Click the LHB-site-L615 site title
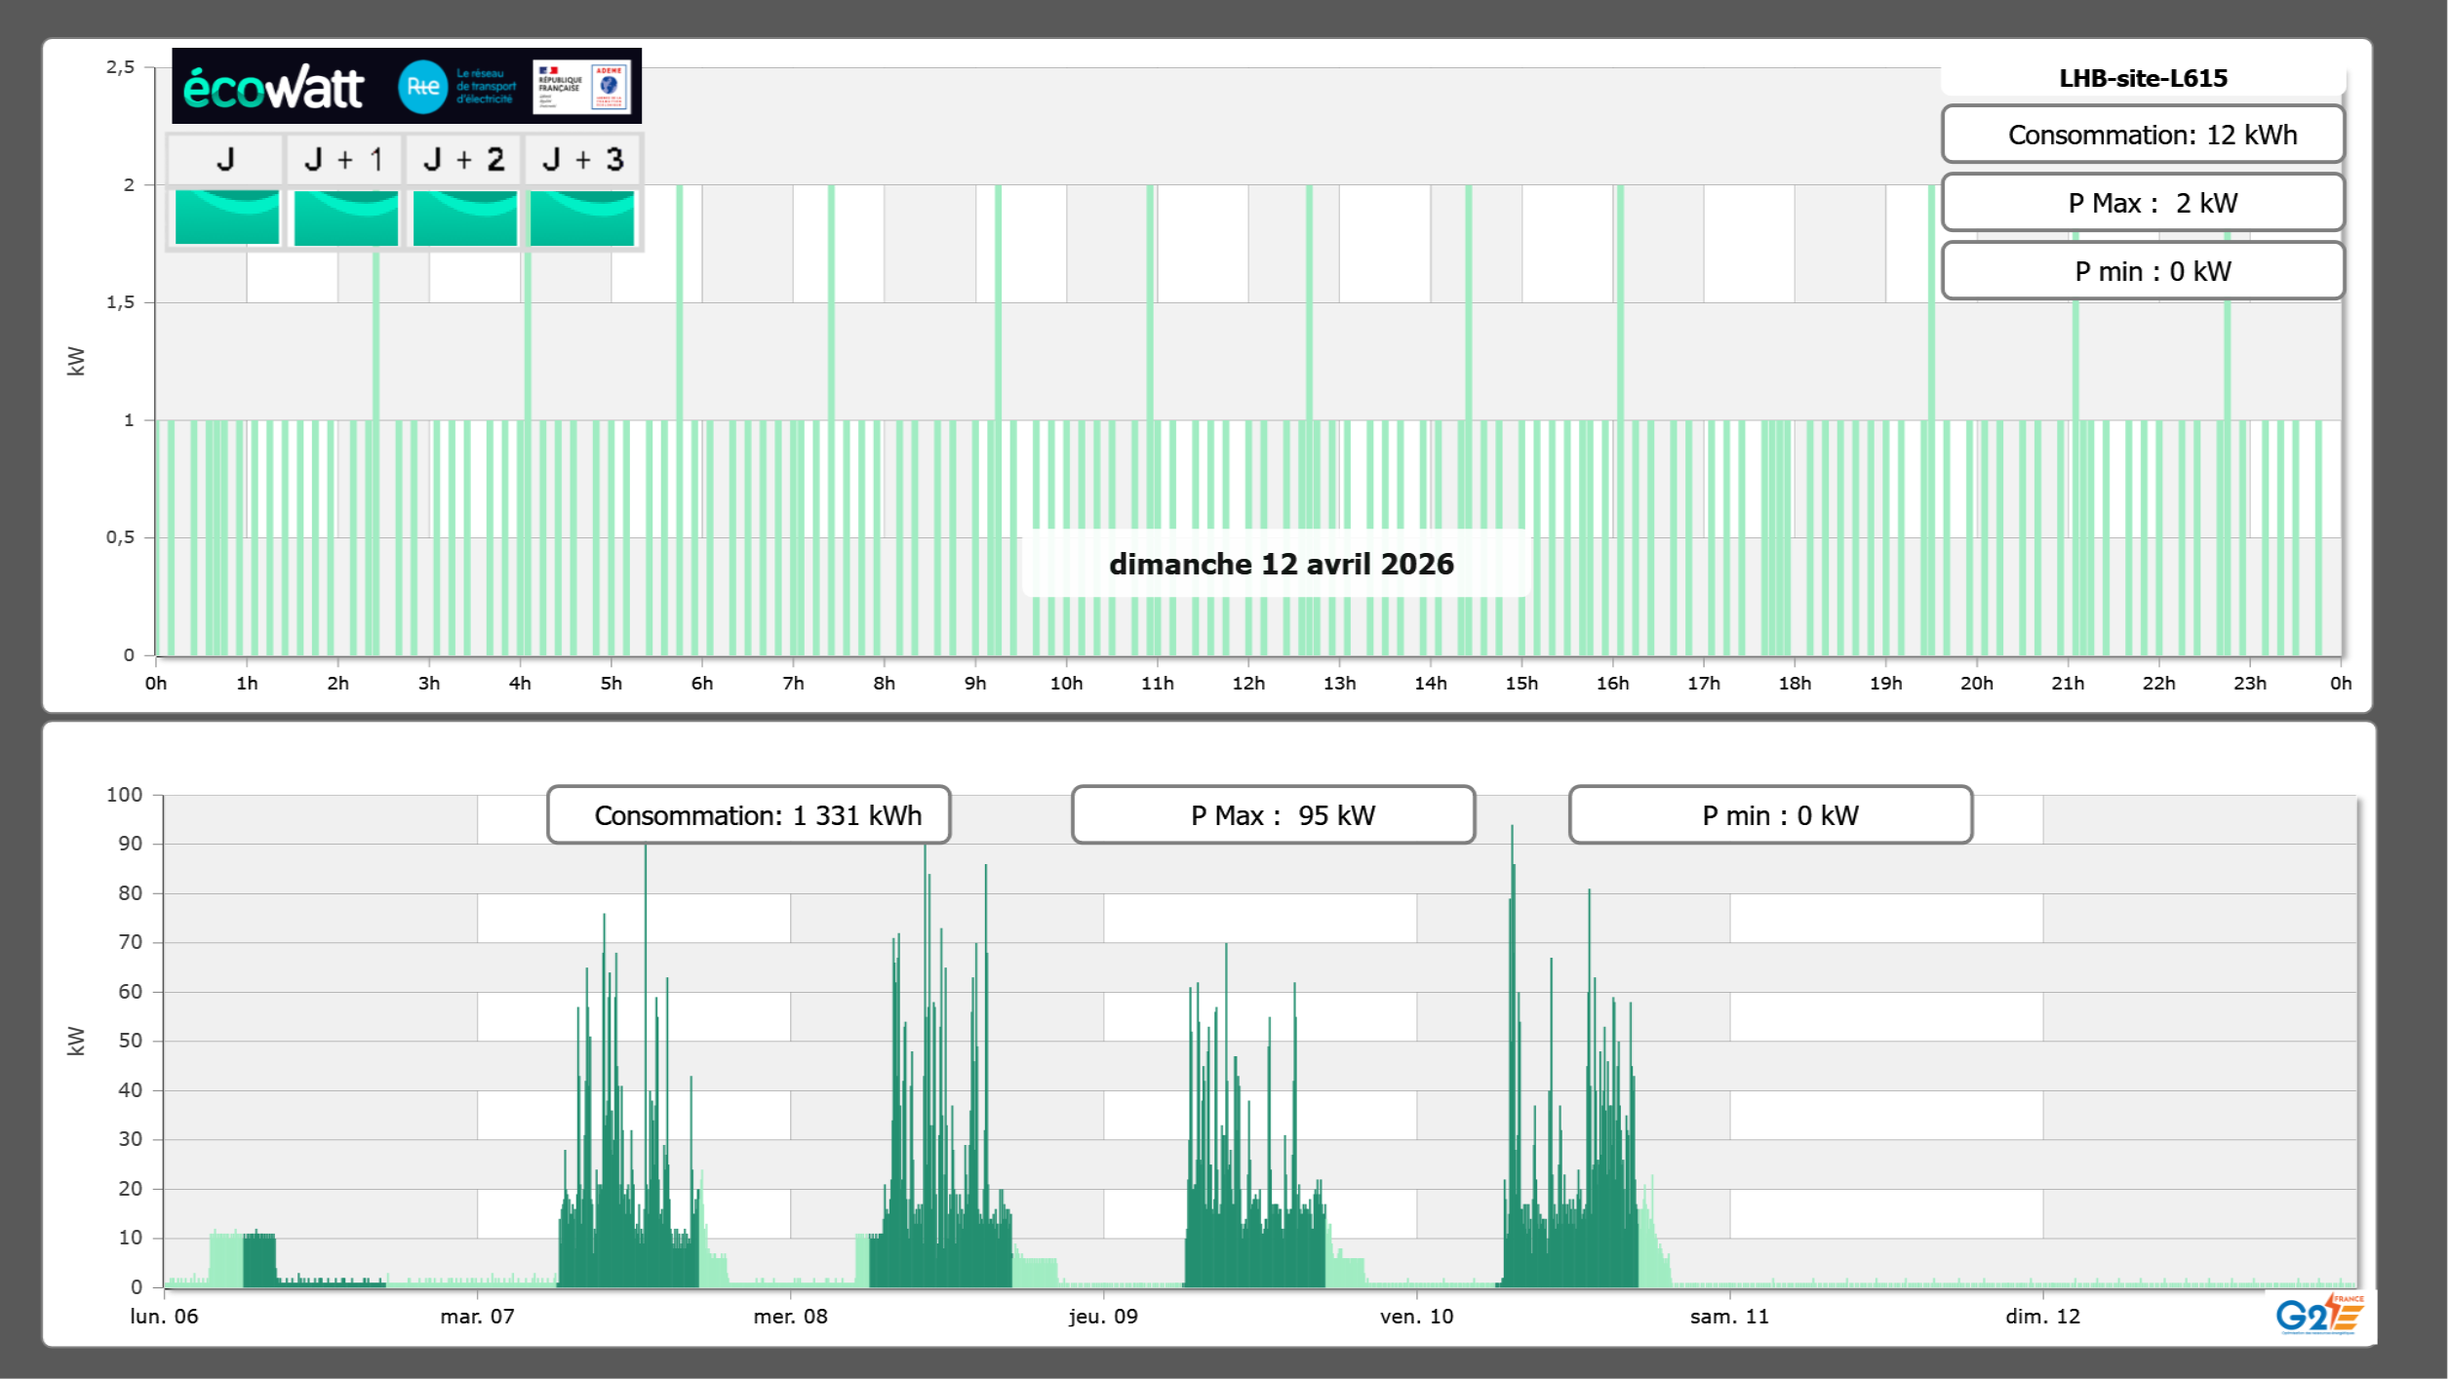The width and height of the screenshot is (2449, 1380). [x=2142, y=78]
